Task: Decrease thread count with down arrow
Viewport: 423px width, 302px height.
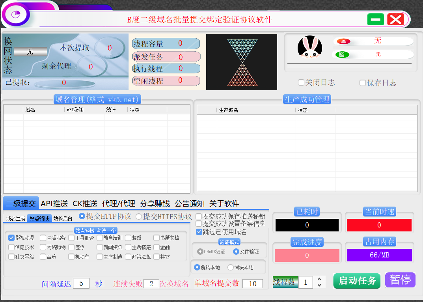Action: click(x=319, y=285)
